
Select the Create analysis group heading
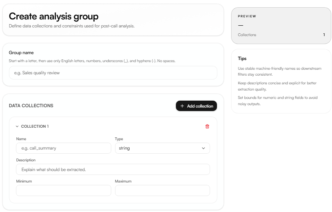coord(54,16)
